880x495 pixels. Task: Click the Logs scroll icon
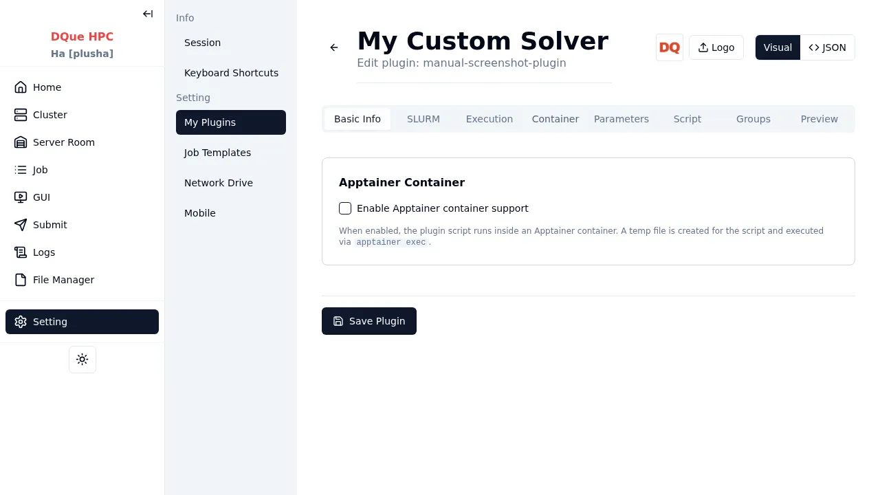click(x=21, y=252)
